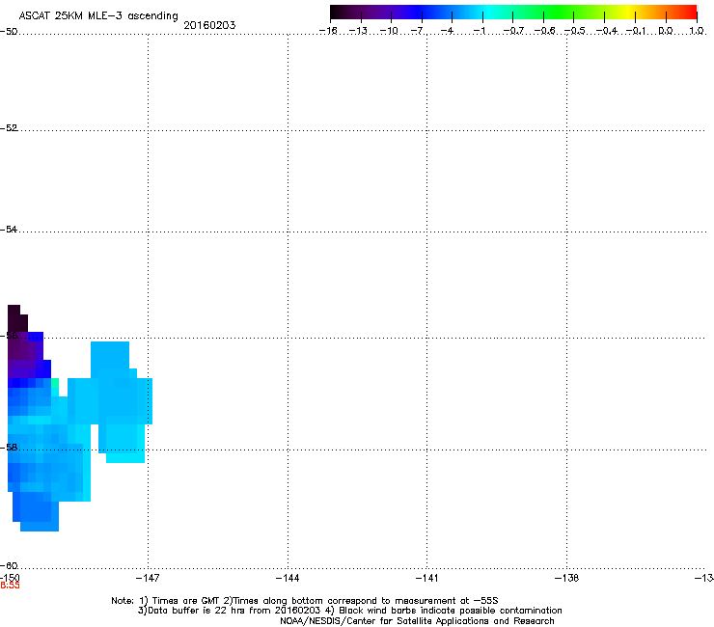This screenshot has height=627, width=714.
Task: Click the -138 longitude axis label
Action: point(566,578)
